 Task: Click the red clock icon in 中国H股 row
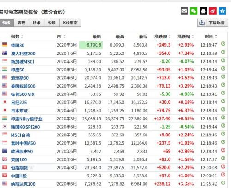pyautogui.click(x=223, y=175)
